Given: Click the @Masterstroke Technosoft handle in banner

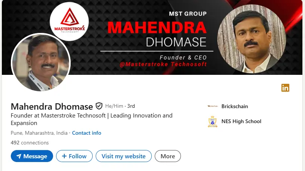Looking at the screenshot, I should 163,64.
